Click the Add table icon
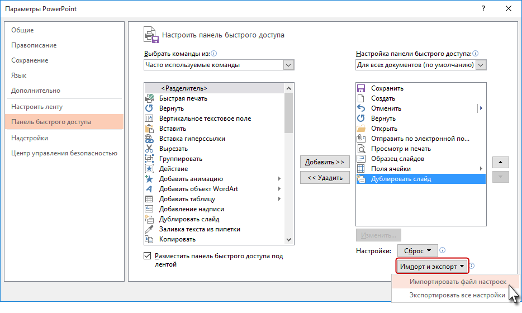The image size is (522, 313). [x=149, y=199]
